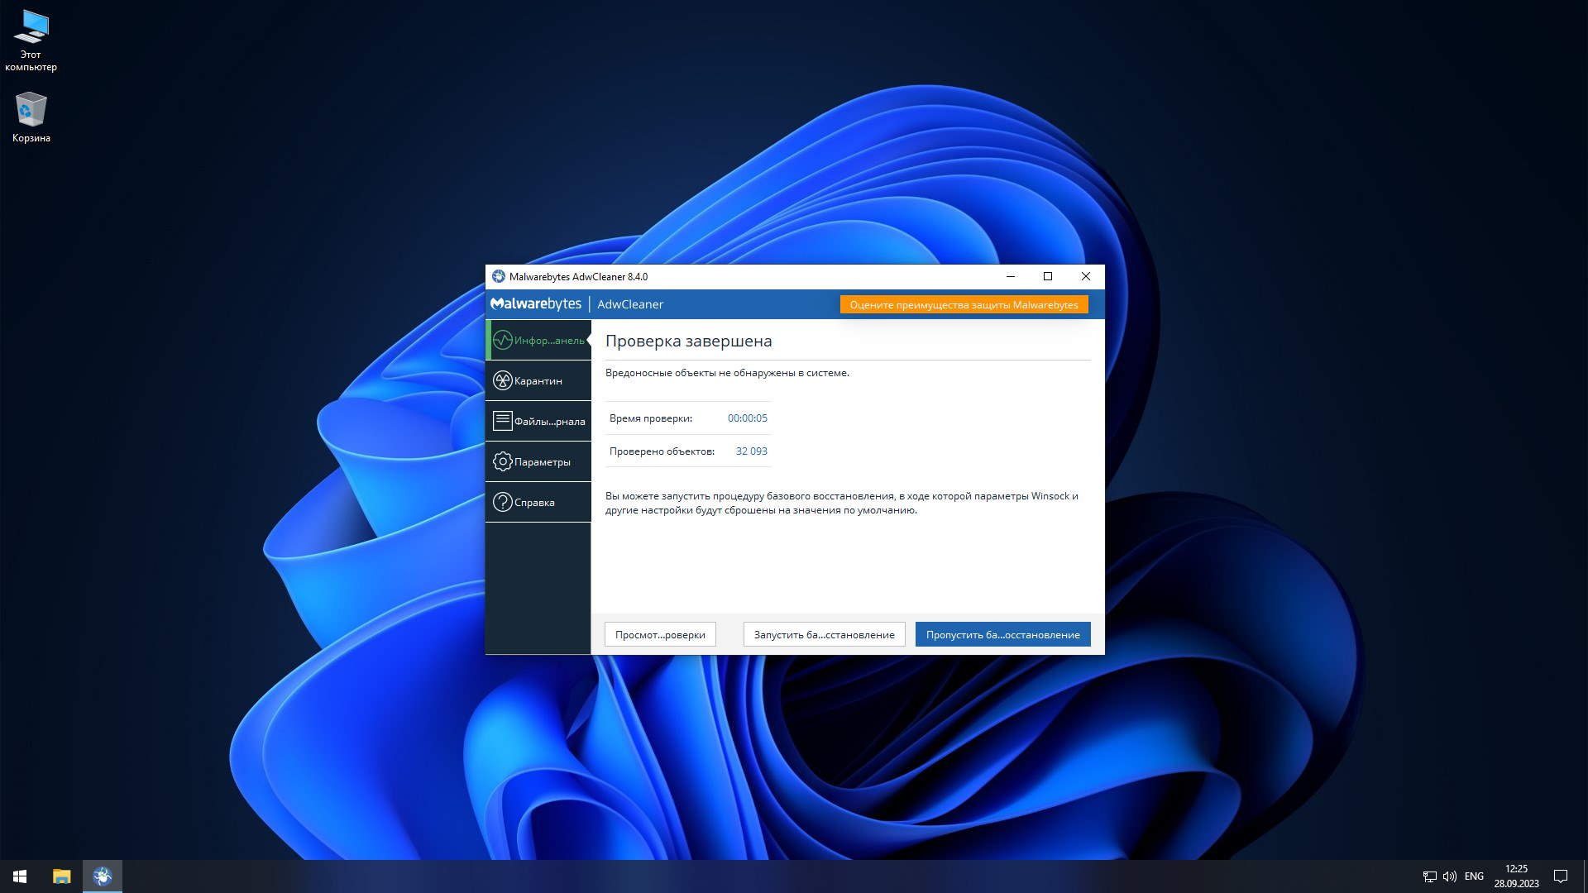Open File Explorer from taskbar
The height and width of the screenshot is (893, 1588).
[61, 876]
